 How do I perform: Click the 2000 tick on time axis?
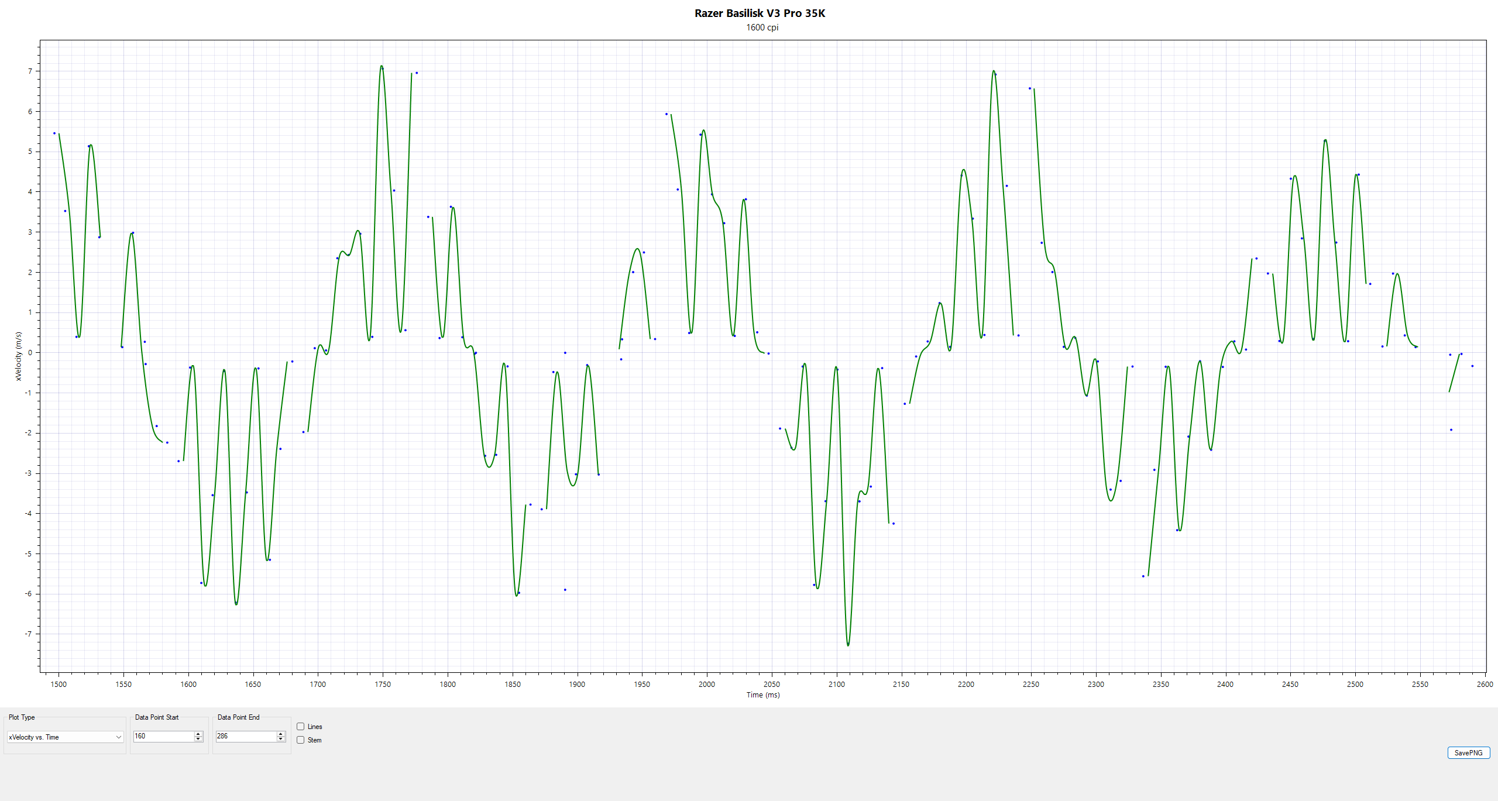pos(707,684)
